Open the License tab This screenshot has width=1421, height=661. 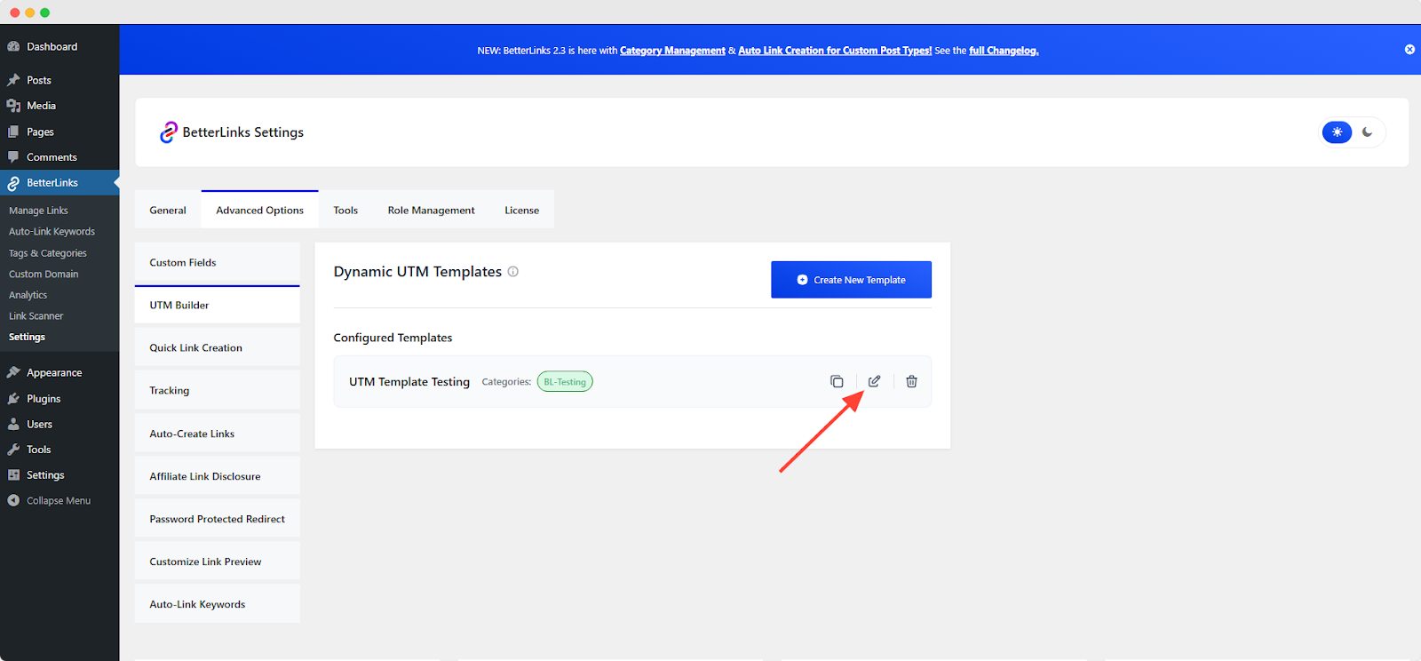pyautogui.click(x=522, y=211)
